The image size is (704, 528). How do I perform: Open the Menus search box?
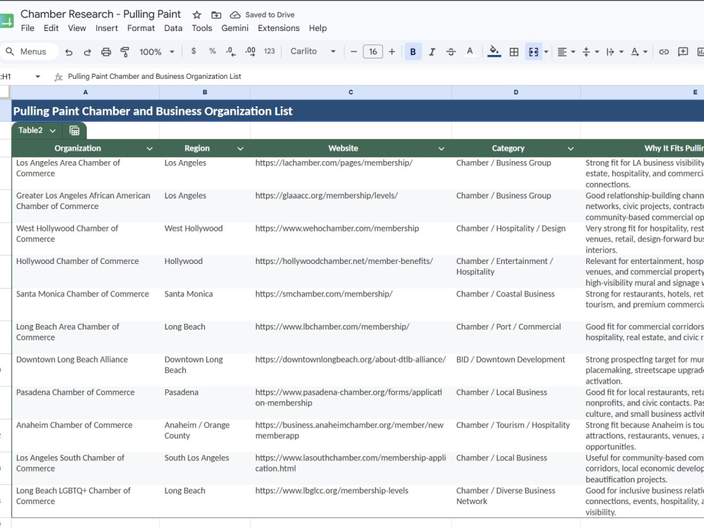pyautogui.click(x=29, y=51)
